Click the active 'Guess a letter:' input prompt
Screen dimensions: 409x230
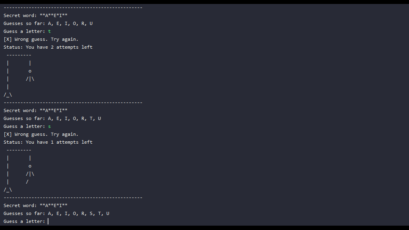[x=26, y=221]
